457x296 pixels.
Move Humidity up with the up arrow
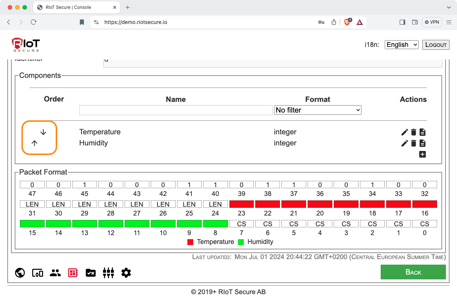point(35,143)
